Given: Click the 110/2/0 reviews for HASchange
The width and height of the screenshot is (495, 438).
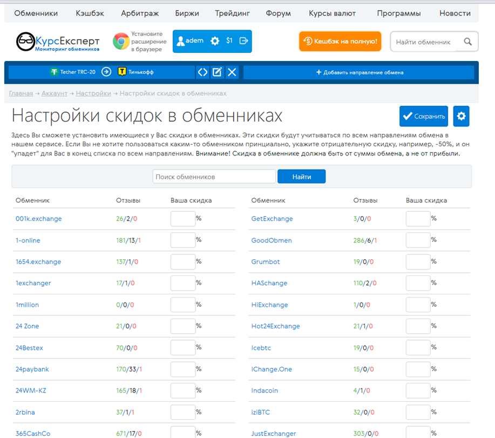Looking at the screenshot, I should click(x=364, y=283).
